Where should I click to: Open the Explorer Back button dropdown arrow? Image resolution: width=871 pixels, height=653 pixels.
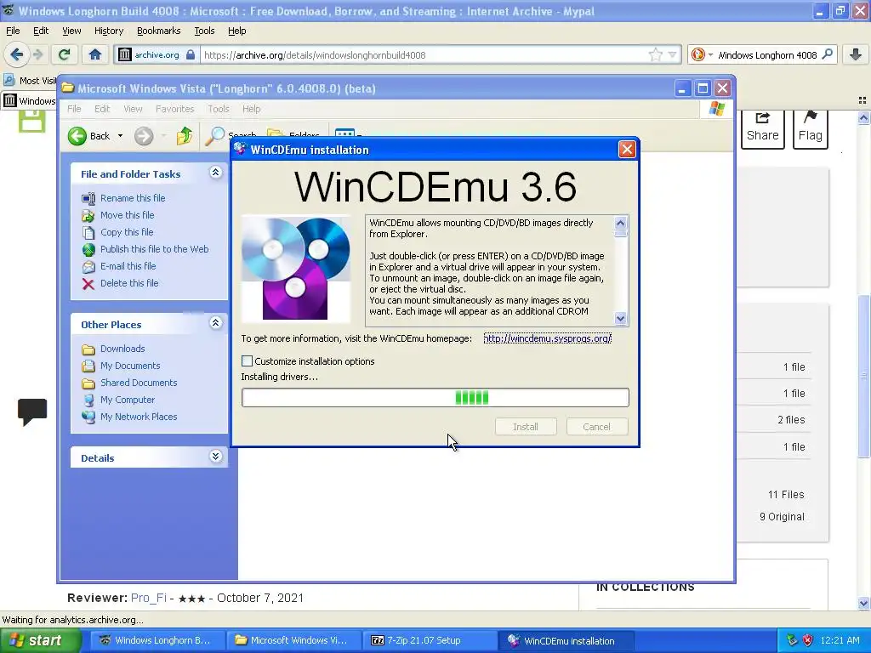[x=120, y=136]
